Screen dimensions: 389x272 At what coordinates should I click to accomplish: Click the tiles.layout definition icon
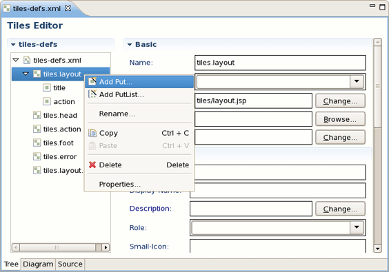pyautogui.click(x=37, y=74)
